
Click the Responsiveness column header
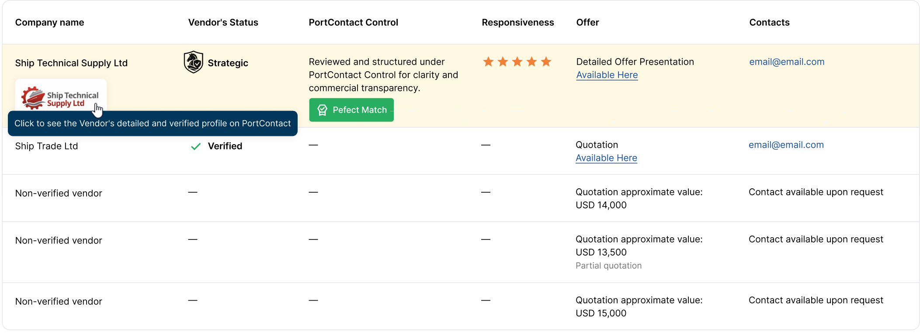tap(517, 23)
